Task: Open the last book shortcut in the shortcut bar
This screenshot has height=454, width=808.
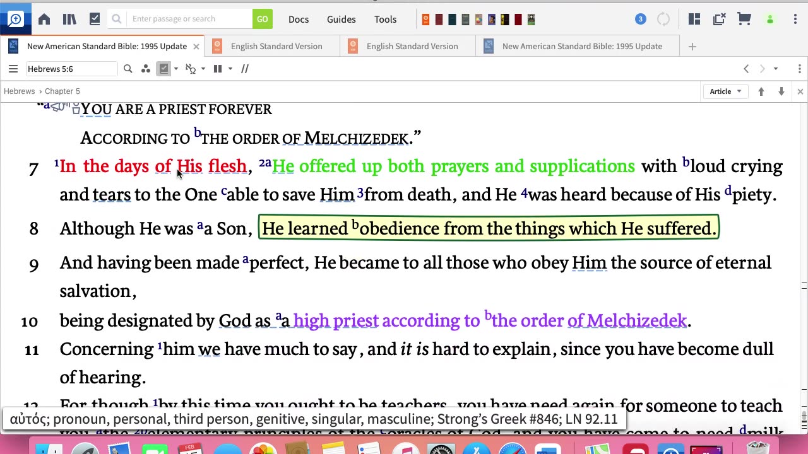Action: click(531, 20)
